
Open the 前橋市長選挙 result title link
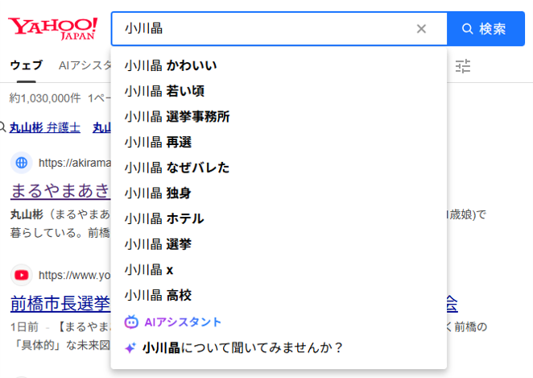(60, 304)
